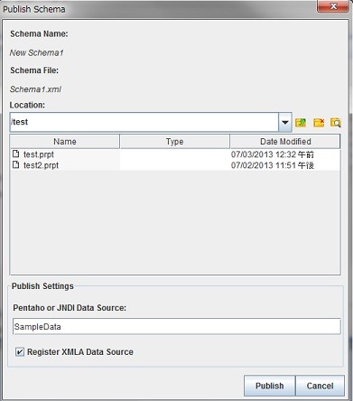This screenshot has width=353, height=401.
Task: Sort files by Type column header
Action: point(175,142)
